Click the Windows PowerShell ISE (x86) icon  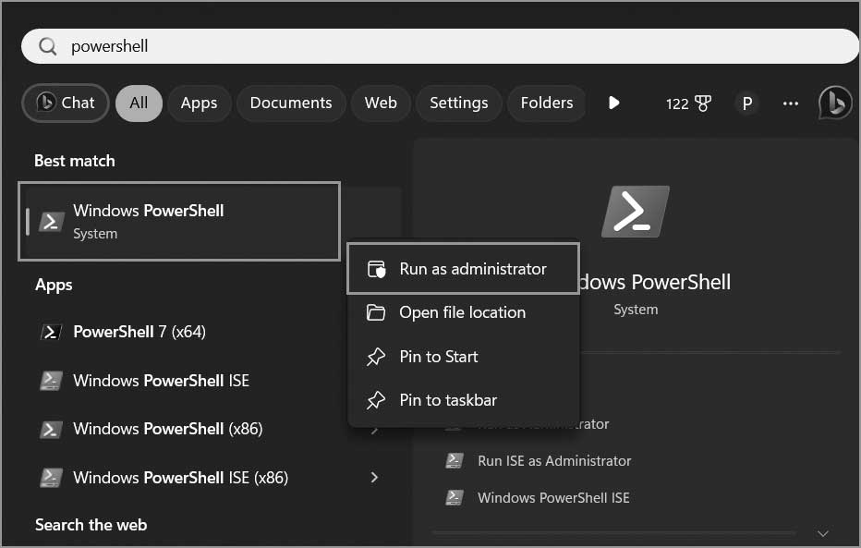(x=51, y=477)
